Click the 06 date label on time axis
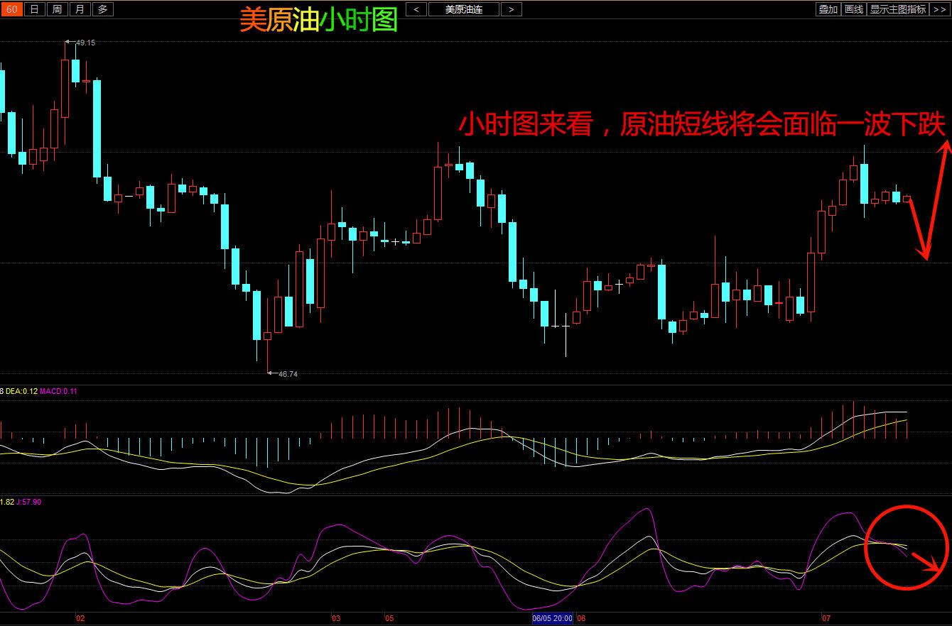 [581, 618]
